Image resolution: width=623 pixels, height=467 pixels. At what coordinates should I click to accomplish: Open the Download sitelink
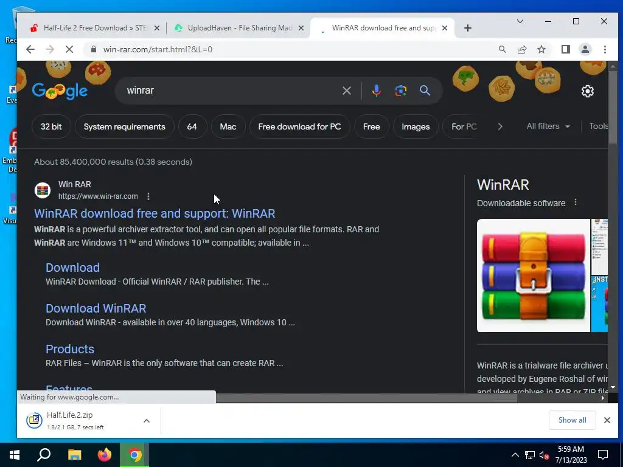tap(73, 268)
